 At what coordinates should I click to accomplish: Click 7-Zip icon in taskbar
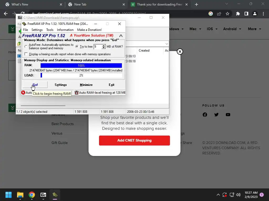point(43,195)
